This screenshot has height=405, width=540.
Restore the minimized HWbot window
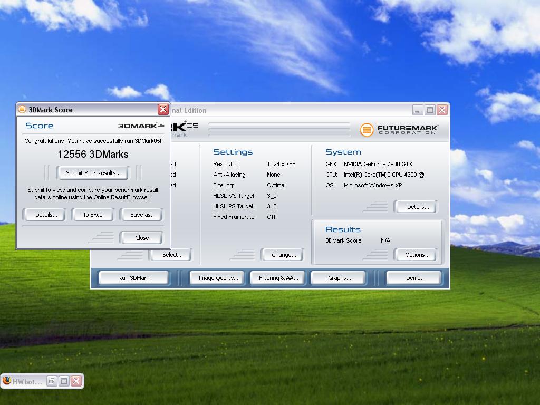point(52,381)
